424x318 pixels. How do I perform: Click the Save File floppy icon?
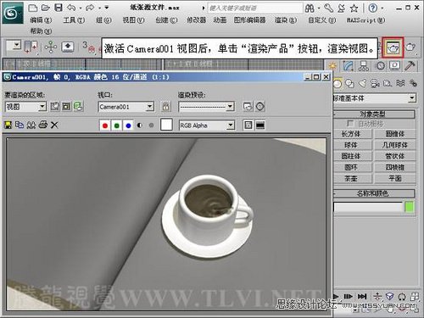click(59, 8)
